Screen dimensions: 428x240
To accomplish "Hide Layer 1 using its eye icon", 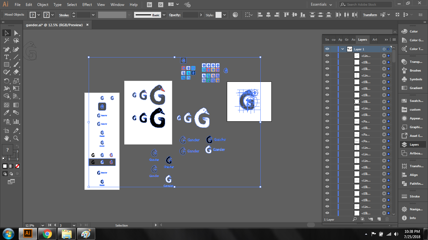I will pyautogui.click(x=327, y=49).
